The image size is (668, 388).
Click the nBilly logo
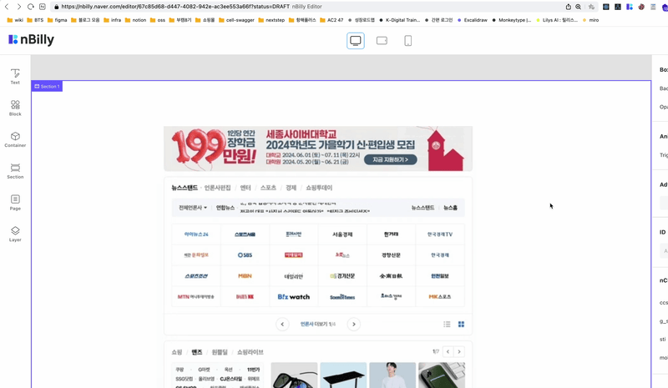click(x=31, y=39)
